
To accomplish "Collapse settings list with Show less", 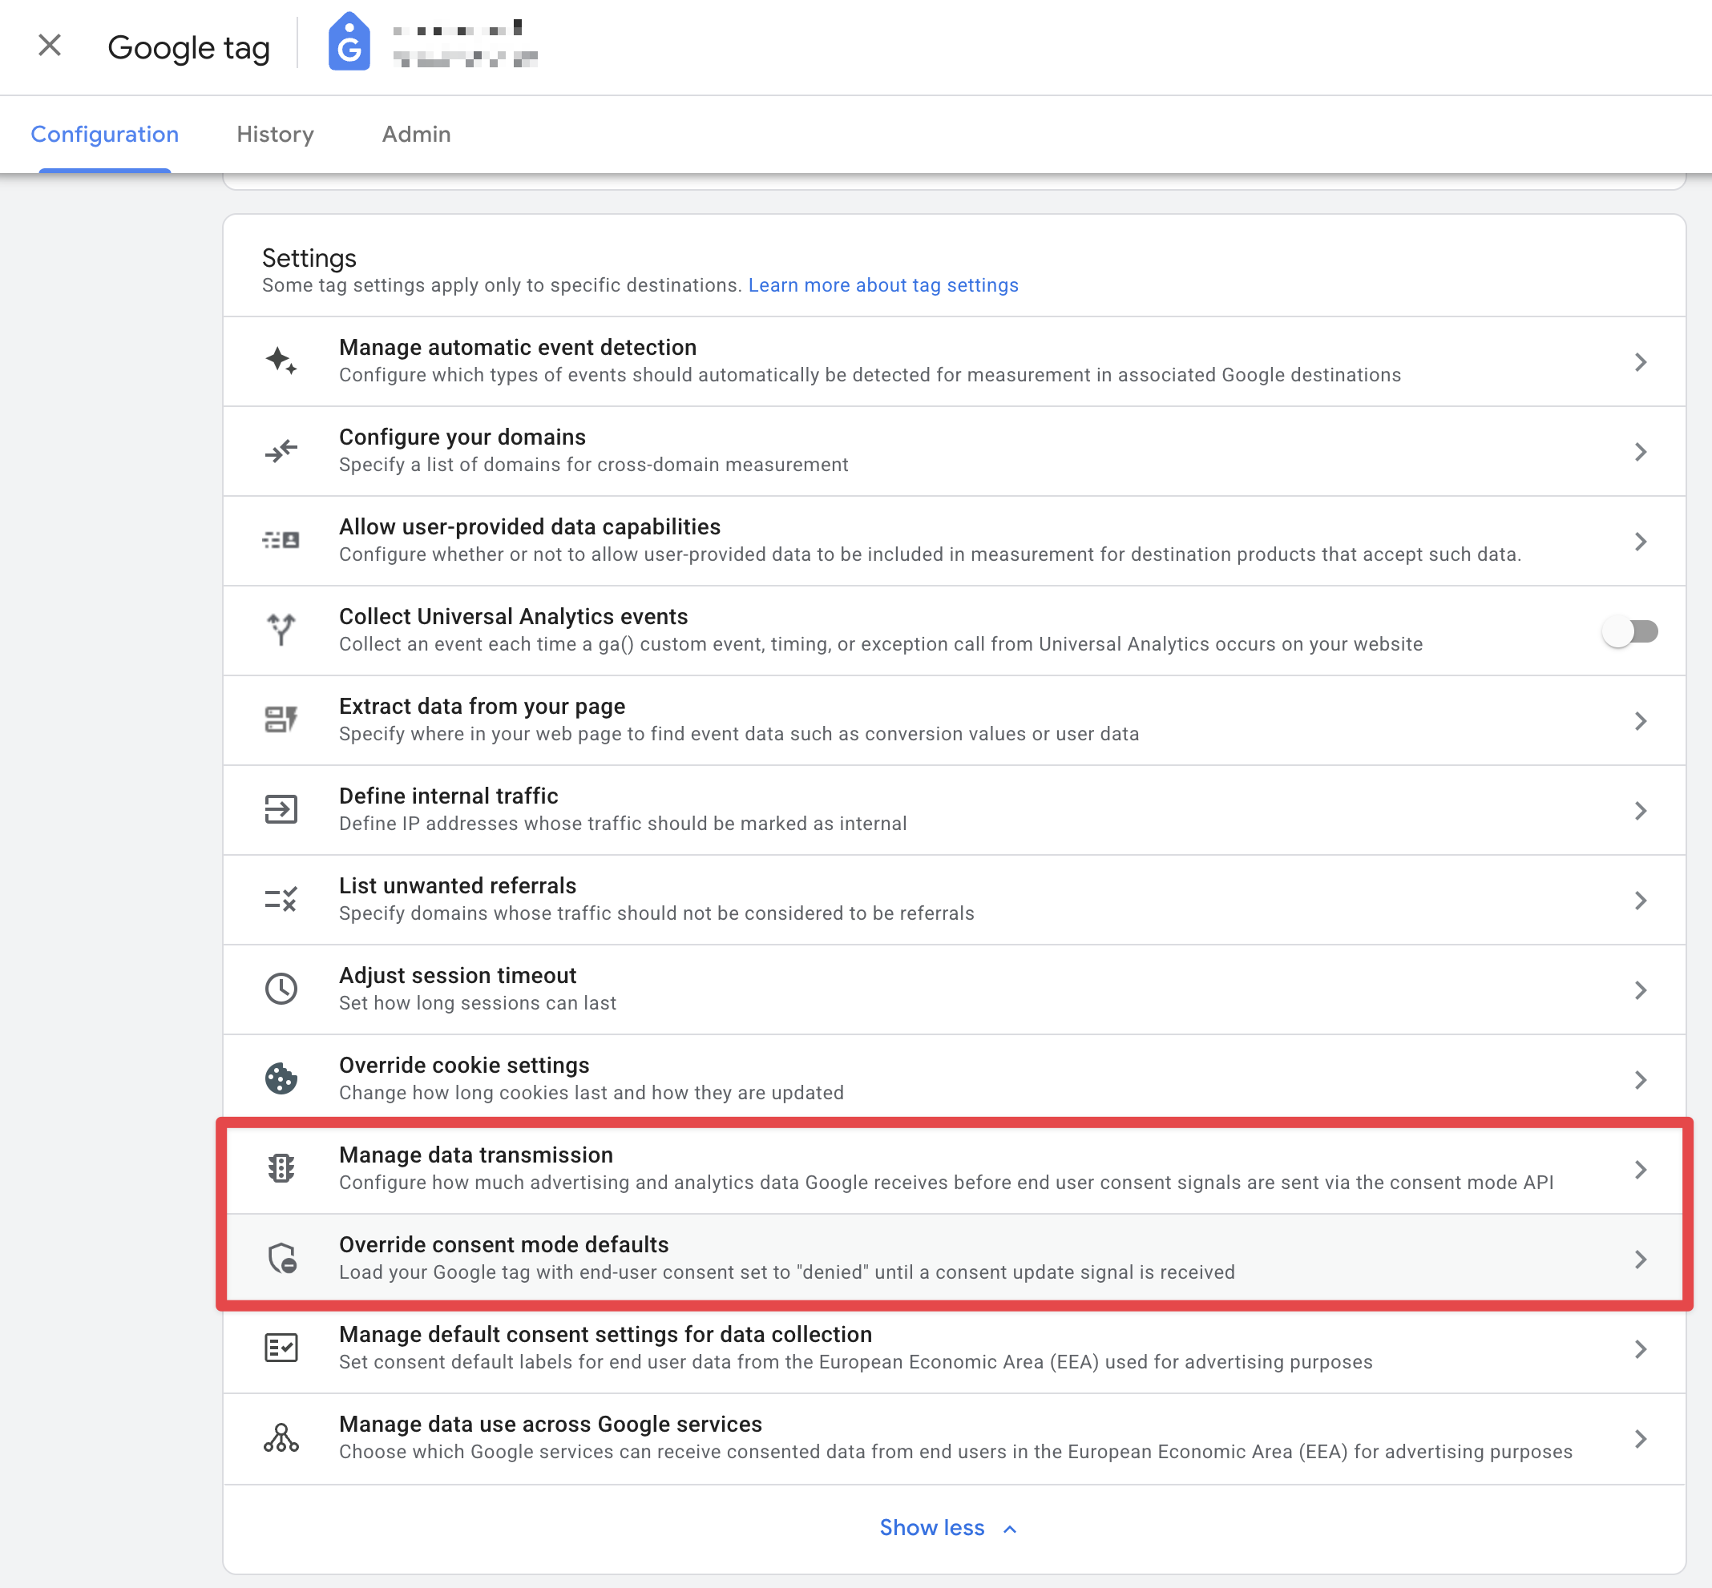I will pos(948,1528).
